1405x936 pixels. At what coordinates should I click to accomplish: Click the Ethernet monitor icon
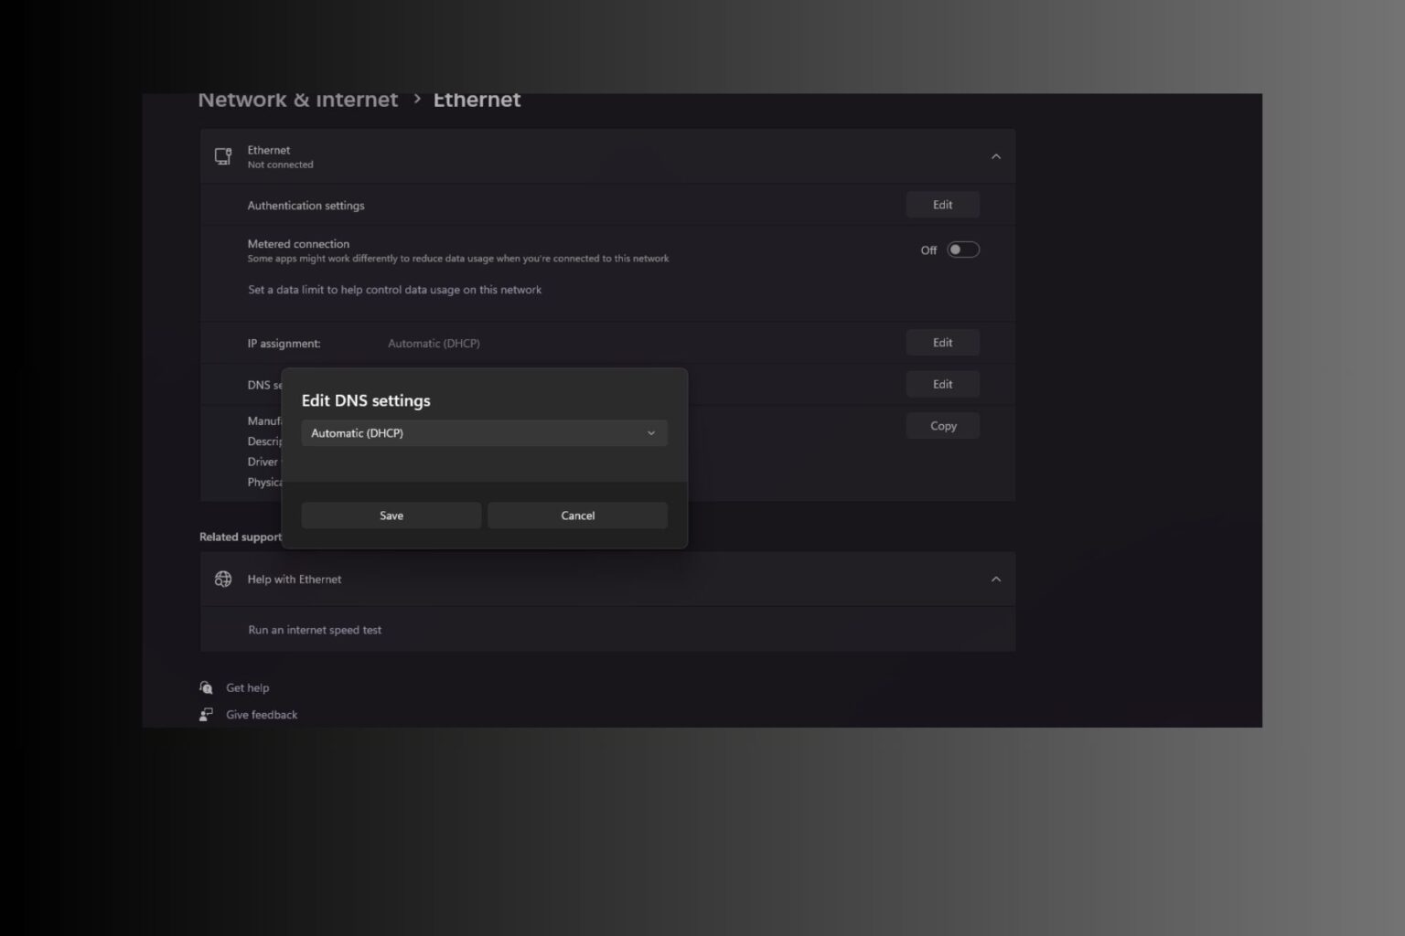(223, 156)
